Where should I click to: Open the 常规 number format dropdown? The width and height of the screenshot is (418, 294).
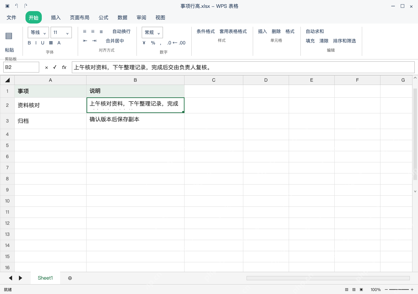[152, 32]
